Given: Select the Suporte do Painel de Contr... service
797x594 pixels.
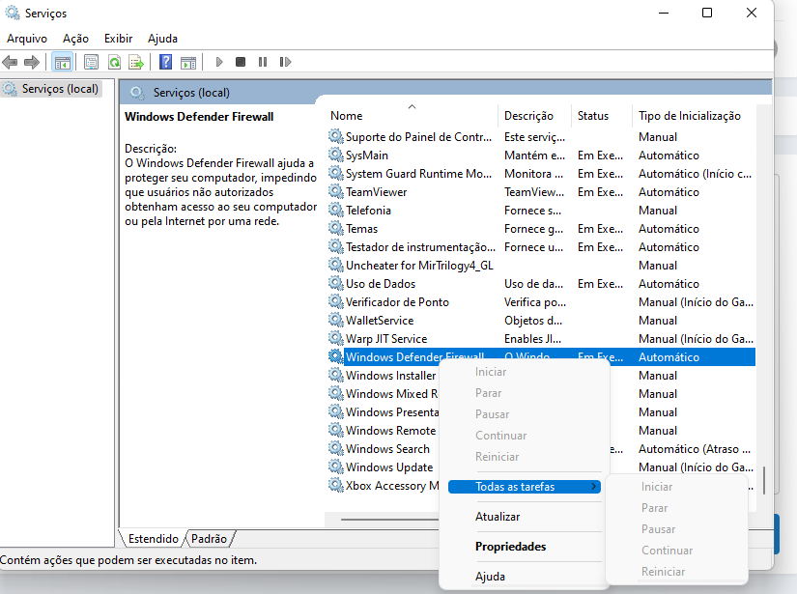Looking at the screenshot, I should [x=541, y=137].
